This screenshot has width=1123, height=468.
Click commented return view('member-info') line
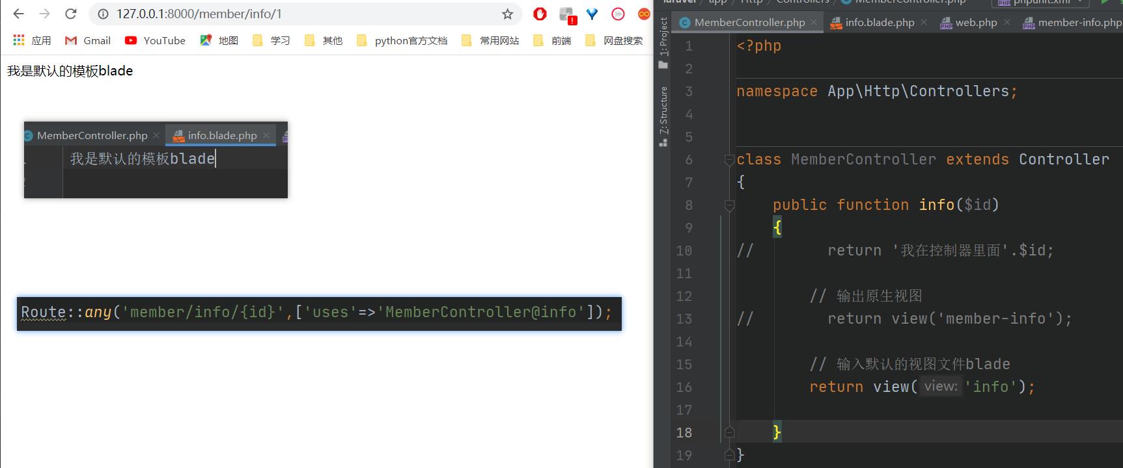click(904, 318)
